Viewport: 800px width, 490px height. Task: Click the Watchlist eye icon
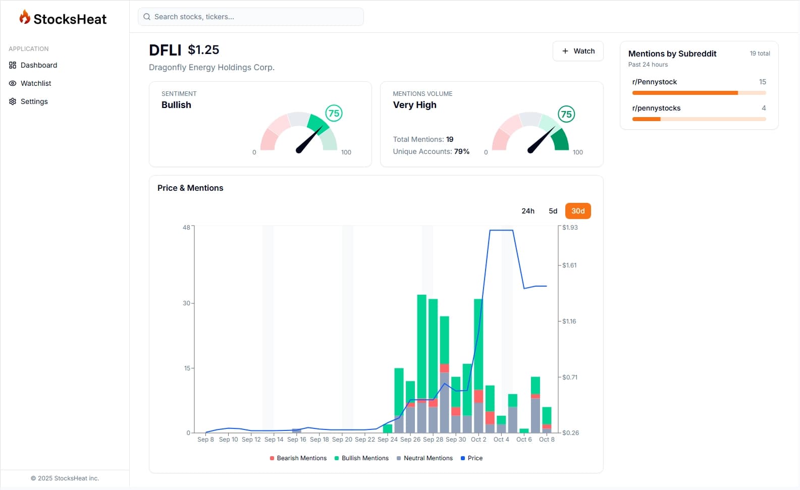(13, 83)
